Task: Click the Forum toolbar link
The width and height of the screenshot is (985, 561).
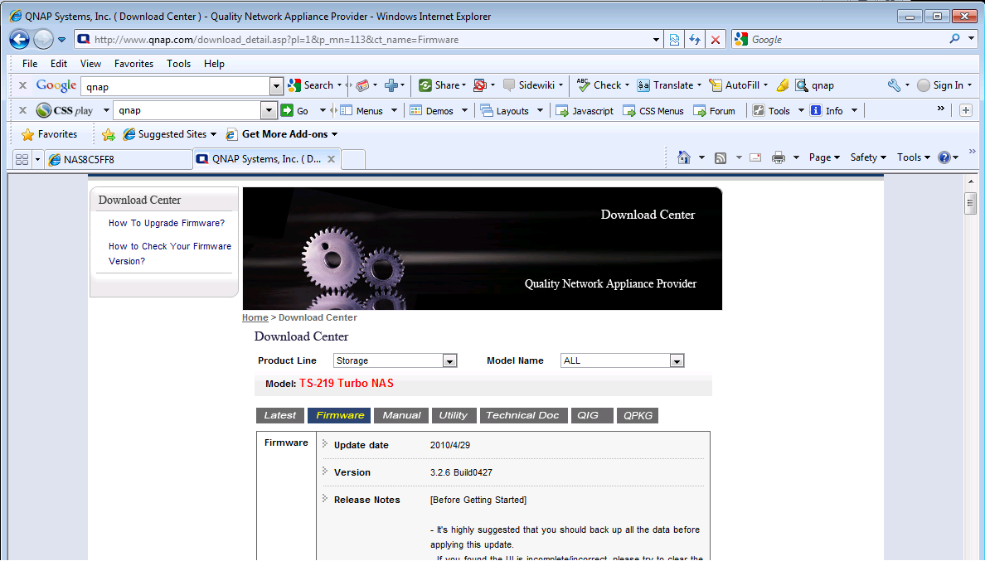Action: click(x=714, y=110)
